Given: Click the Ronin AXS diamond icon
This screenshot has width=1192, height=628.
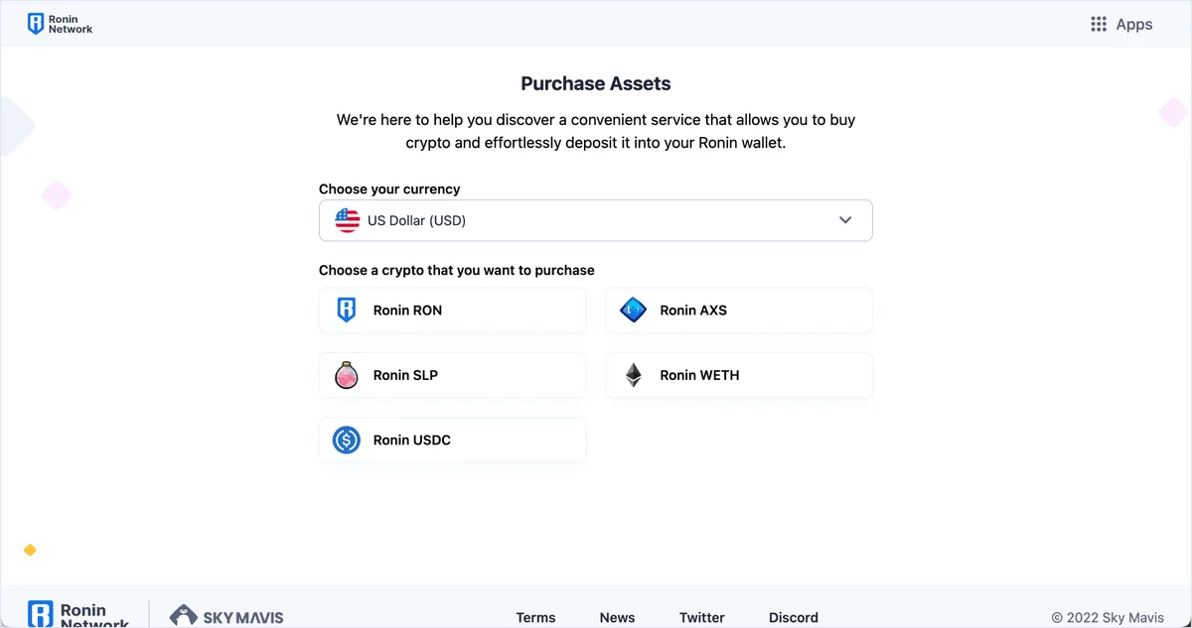Looking at the screenshot, I should pos(633,311).
